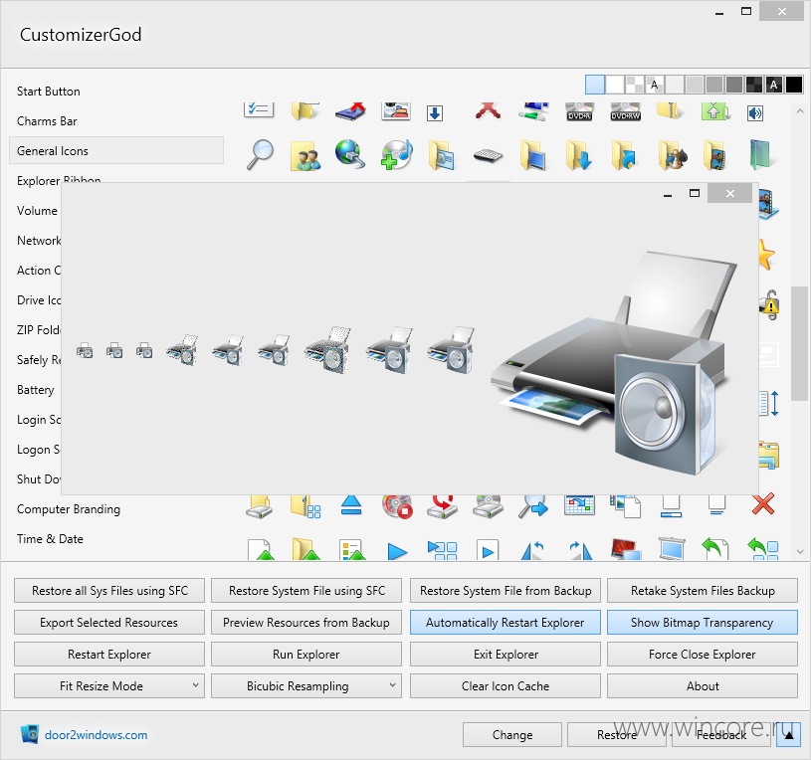Open the Battery category
Screen dimensions: 811x760
point(35,390)
